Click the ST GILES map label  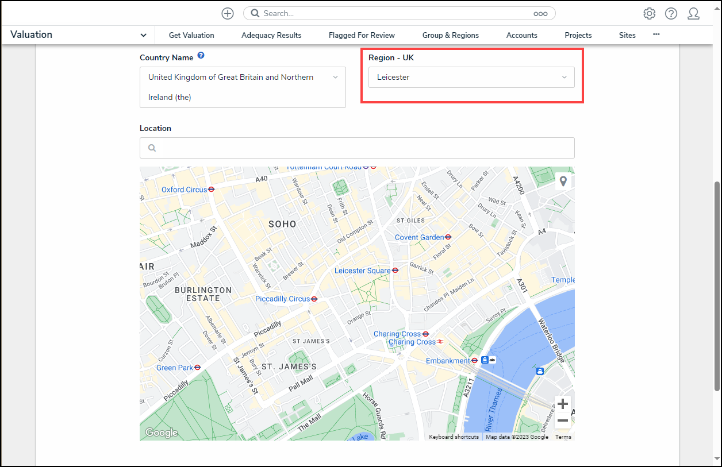coord(411,221)
